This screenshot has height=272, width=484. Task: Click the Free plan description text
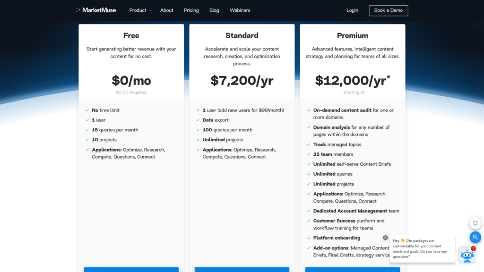point(131,53)
